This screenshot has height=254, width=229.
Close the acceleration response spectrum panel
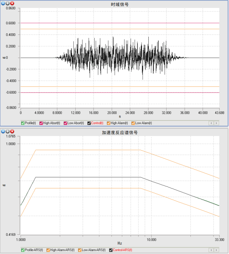click(x=12, y=131)
